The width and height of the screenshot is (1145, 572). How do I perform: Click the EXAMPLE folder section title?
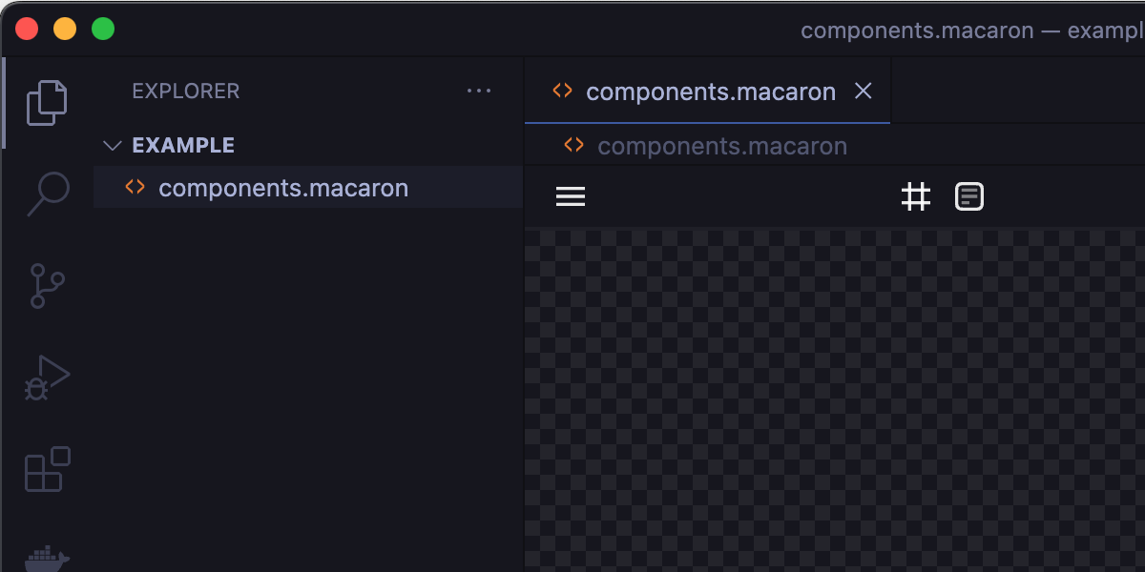point(183,146)
